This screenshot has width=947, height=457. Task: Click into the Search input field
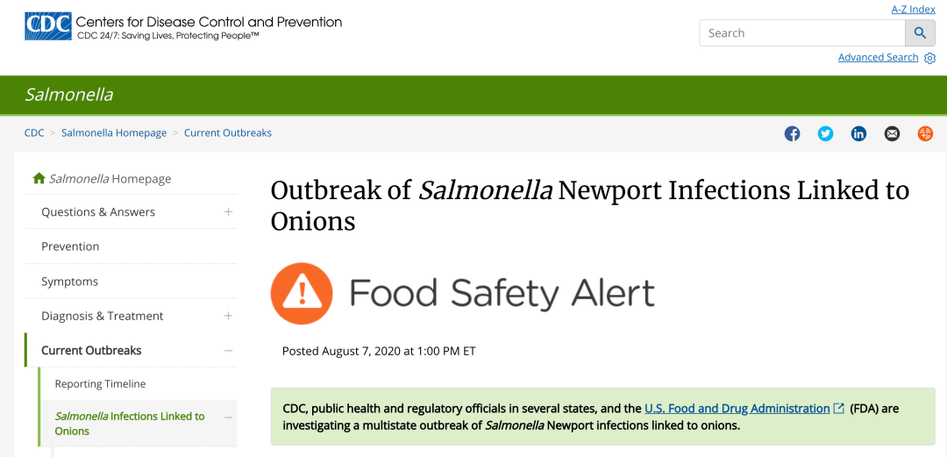click(x=801, y=33)
